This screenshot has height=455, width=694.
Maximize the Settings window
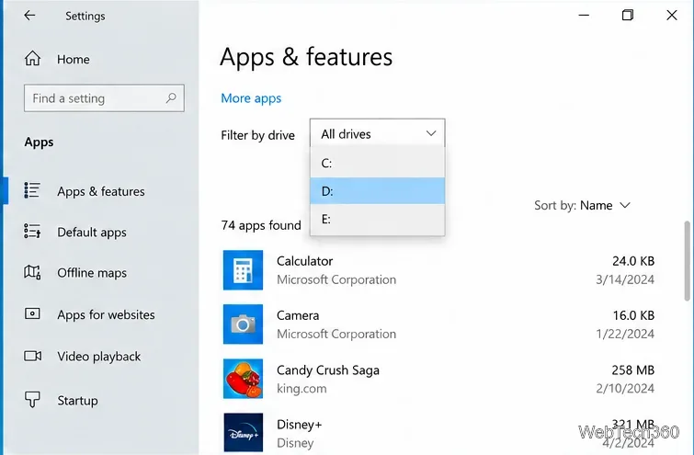(x=627, y=16)
